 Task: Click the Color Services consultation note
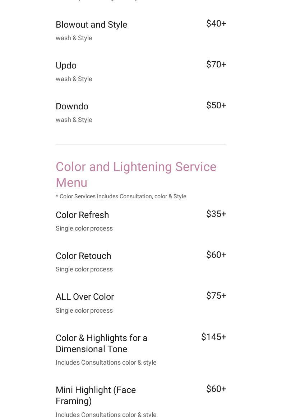[121, 196]
